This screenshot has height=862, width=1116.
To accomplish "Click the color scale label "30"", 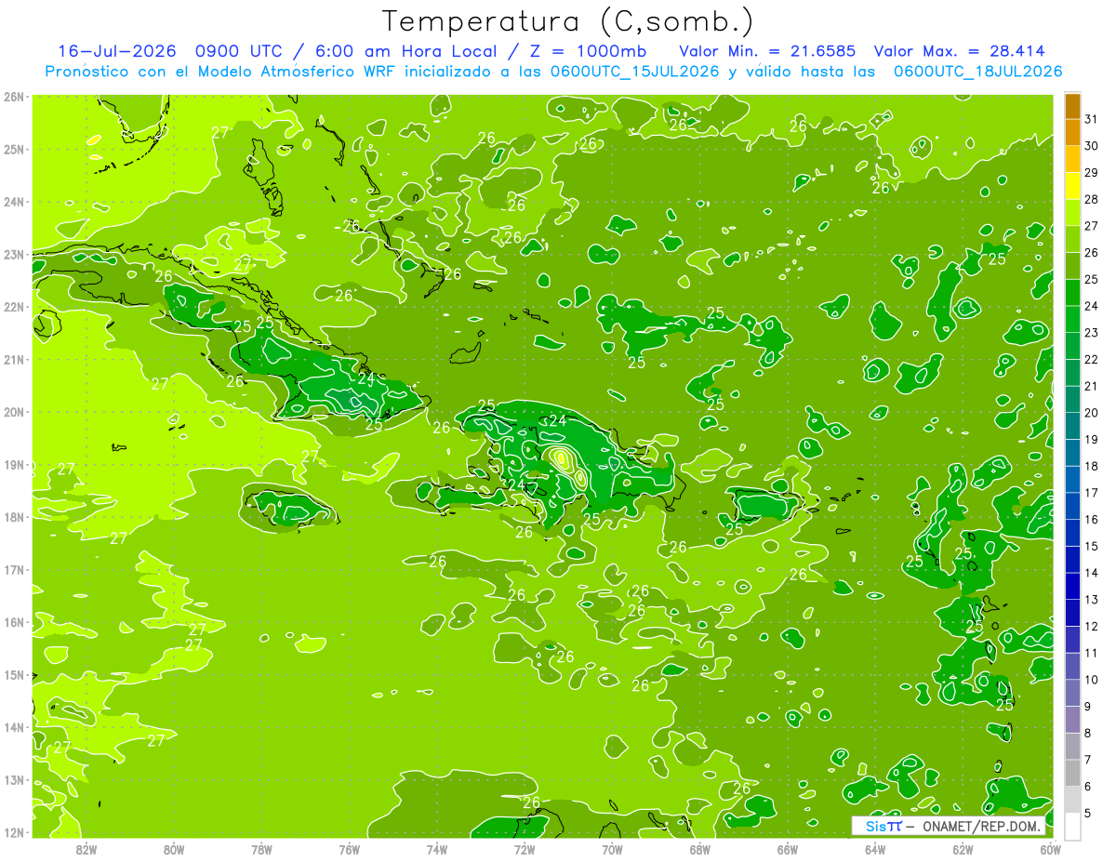I will click(1092, 146).
